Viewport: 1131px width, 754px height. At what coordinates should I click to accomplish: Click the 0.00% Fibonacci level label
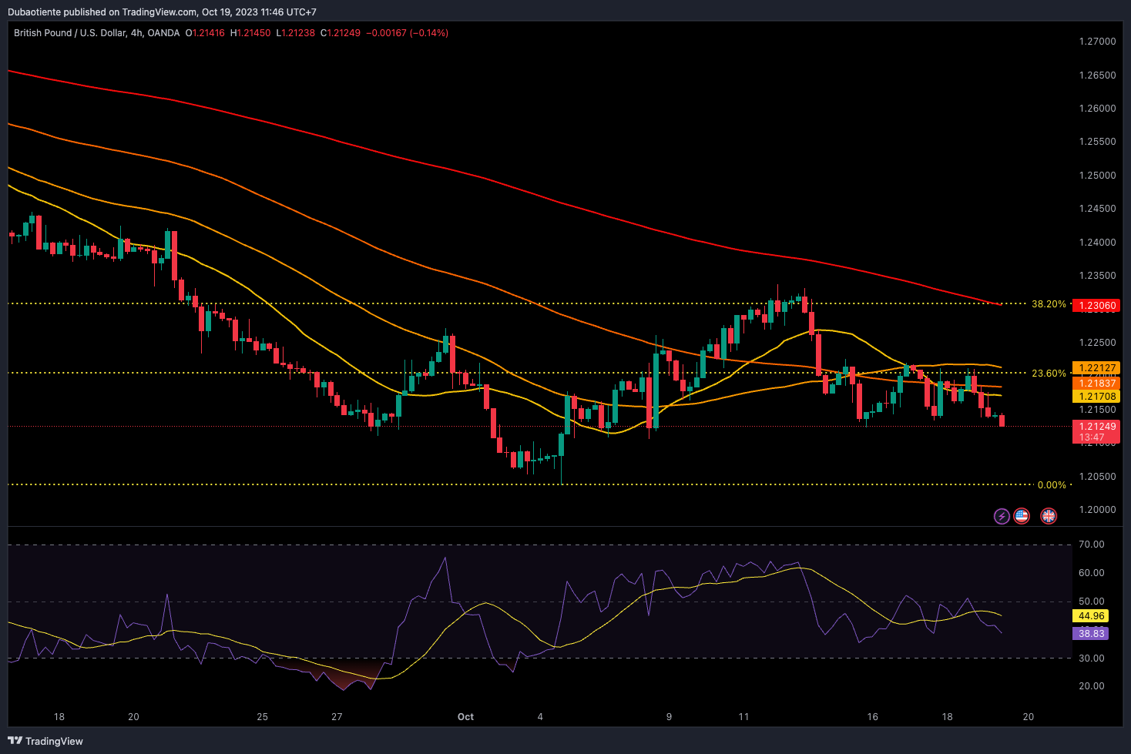[1052, 485]
